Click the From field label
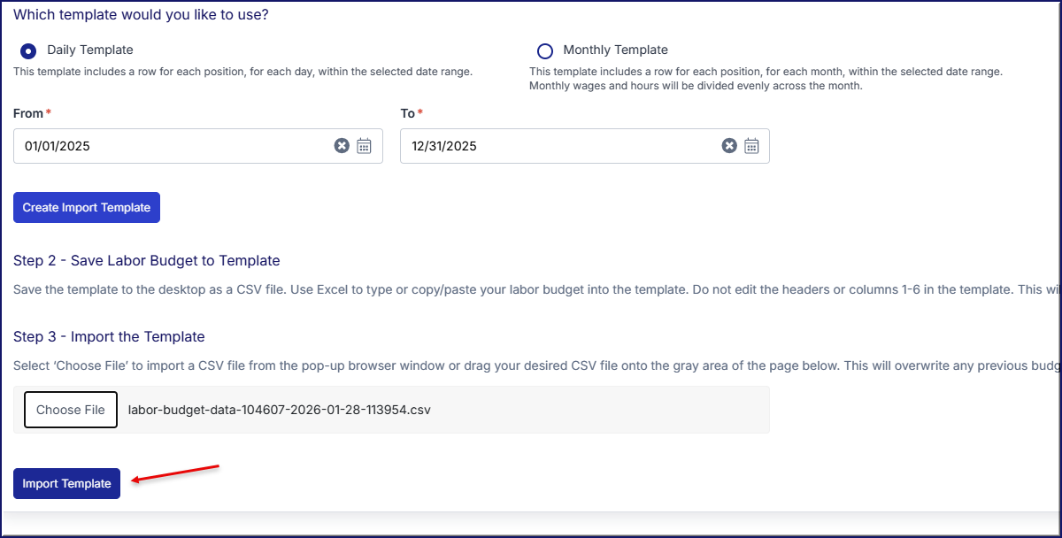The width and height of the screenshot is (1062, 538). click(x=28, y=113)
